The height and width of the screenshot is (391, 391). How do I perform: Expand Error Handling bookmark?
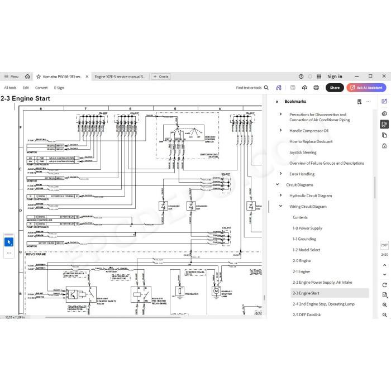click(280, 174)
